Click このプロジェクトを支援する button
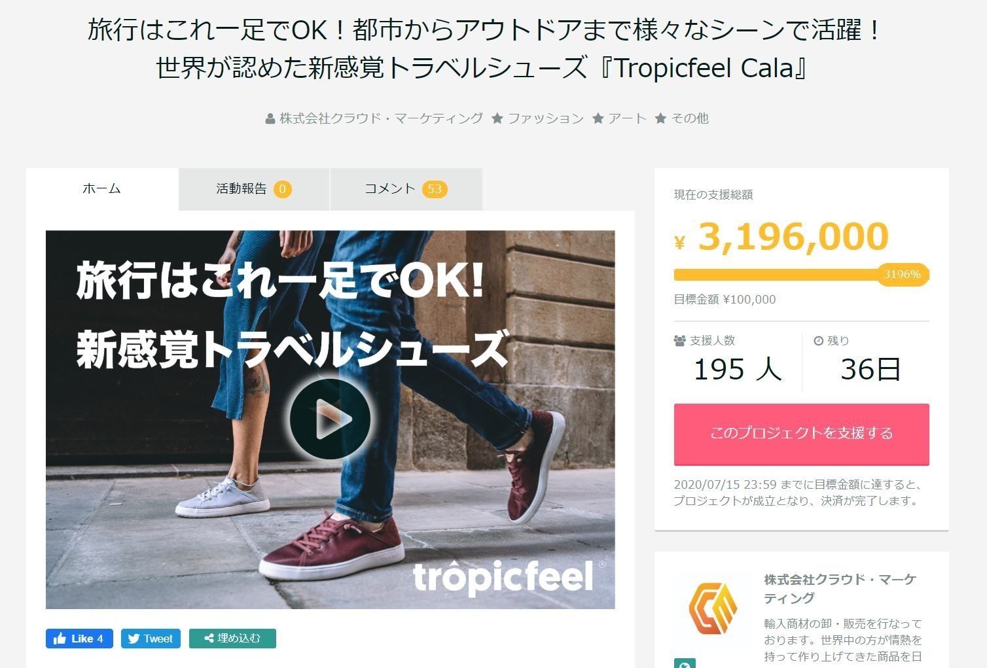The height and width of the screenshot is (668, 987). [x=801, y=434]
